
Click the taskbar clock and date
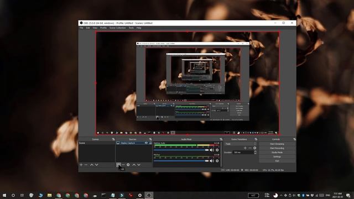(x=338, y=195)
